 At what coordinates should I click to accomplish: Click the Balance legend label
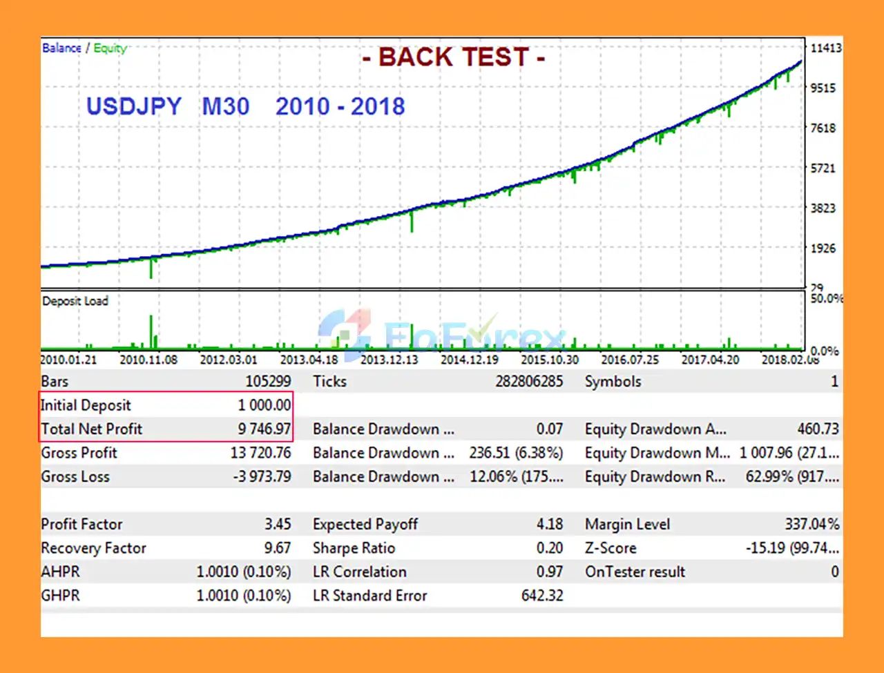coord(61,48)
